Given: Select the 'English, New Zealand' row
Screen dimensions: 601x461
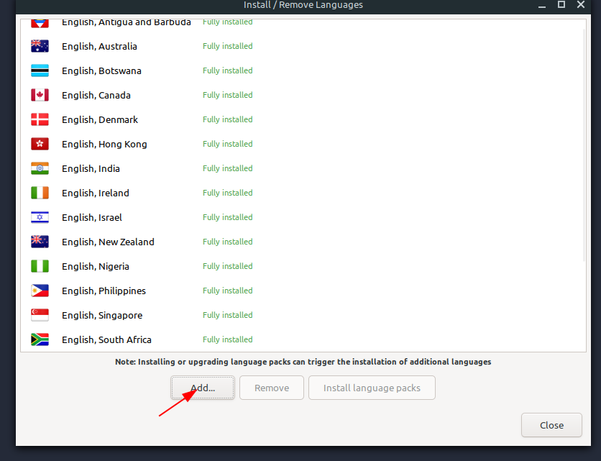Looking at the screenshot, I should [x=302, y=242].
